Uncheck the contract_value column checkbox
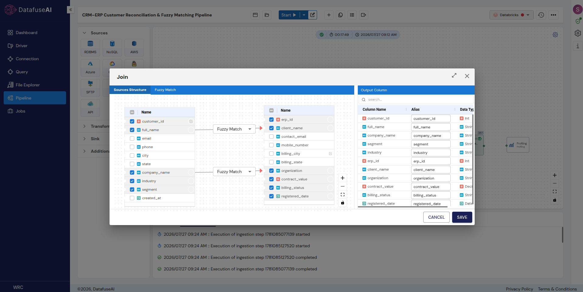 271,179
